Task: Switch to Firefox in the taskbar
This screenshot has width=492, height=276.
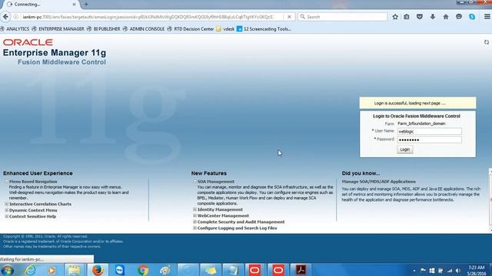Action: pyautogui.click(x=98, y=270)
